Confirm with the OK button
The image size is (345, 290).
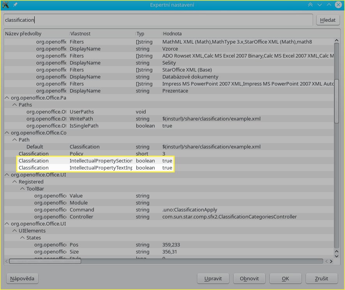285,279
